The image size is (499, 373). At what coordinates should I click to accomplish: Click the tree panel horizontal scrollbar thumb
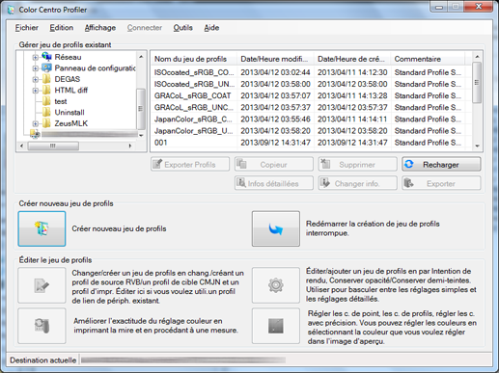[x=53, y=146]
